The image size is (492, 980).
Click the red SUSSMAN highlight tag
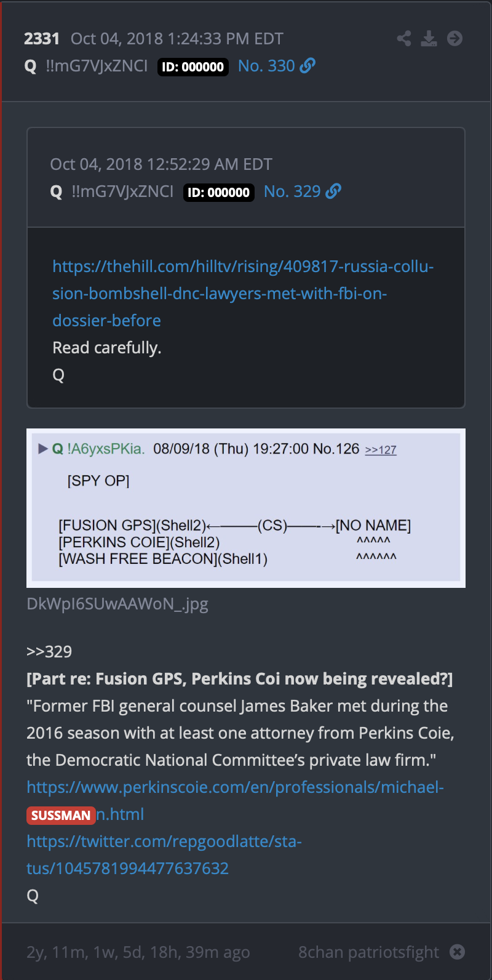click(61, 815)
